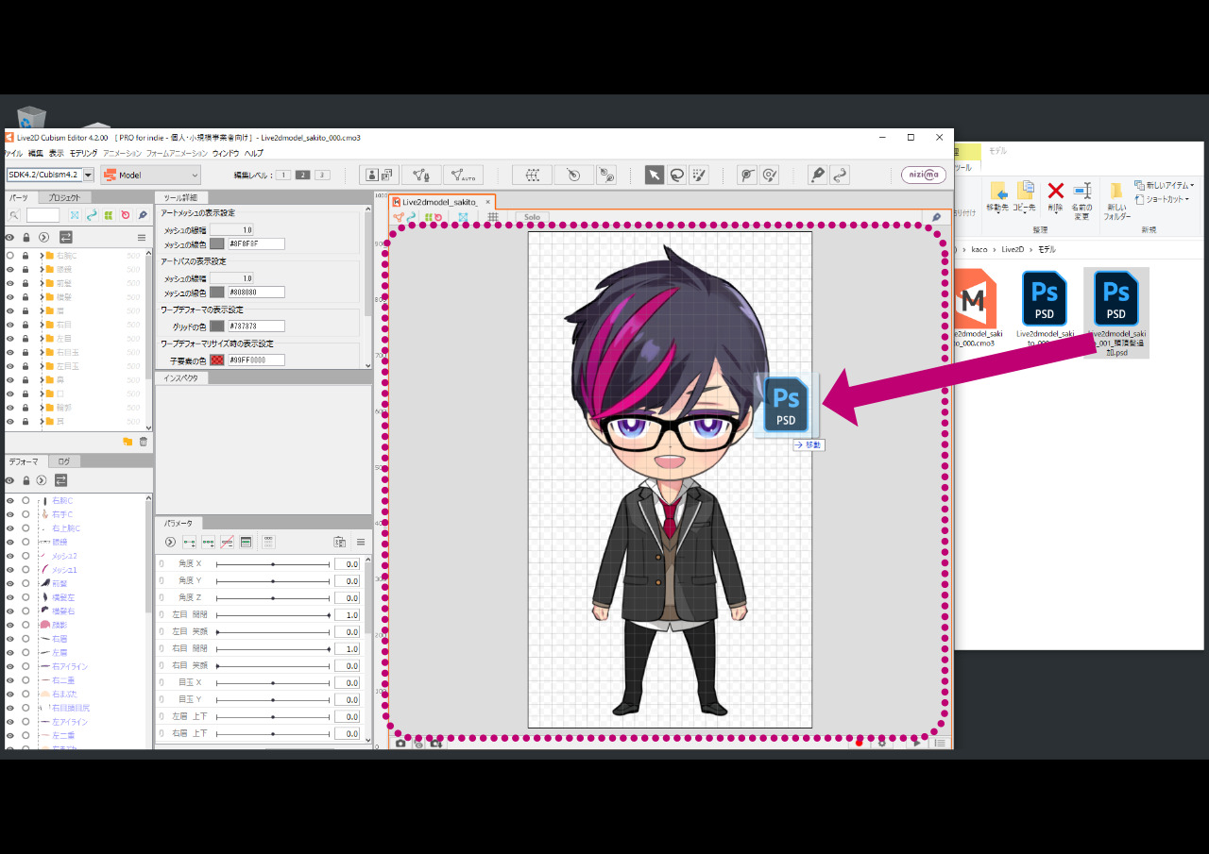Image resolution: width=1209 pixels, height=854 pixels.
Task: Toggle visibility of the 眼鏡 parts folder
Action: click(x=10, y=269)
